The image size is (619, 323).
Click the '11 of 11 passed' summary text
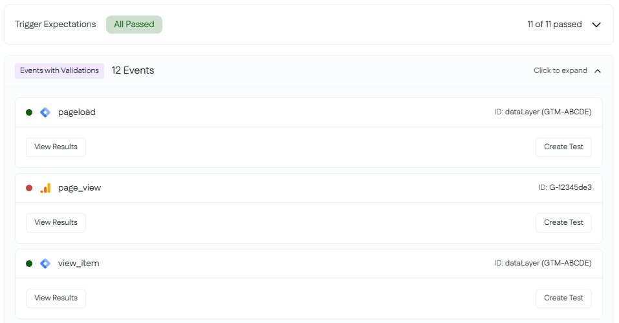point(554,25)
